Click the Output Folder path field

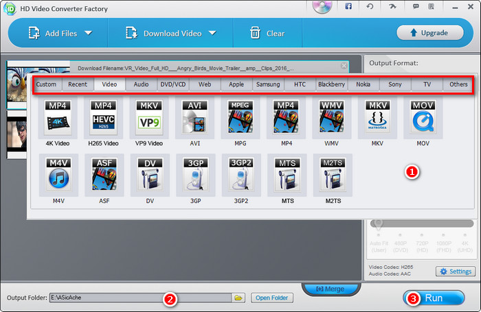pos(140,298)
